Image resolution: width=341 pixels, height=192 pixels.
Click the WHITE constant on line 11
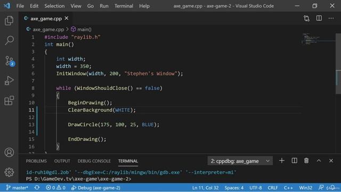tap(123, 110)
